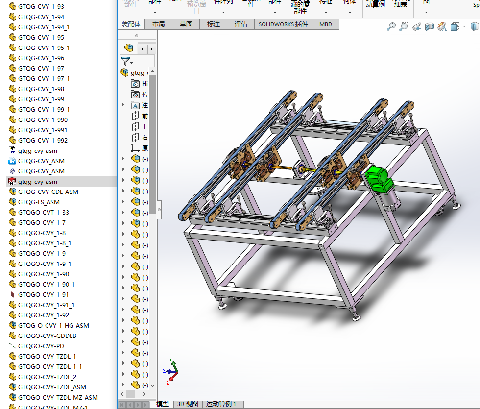Select file GTQGO-CVY-GDDLB in Explorer list
The height and width of the screenshot is (409, 480).
(x=47, y=336)
